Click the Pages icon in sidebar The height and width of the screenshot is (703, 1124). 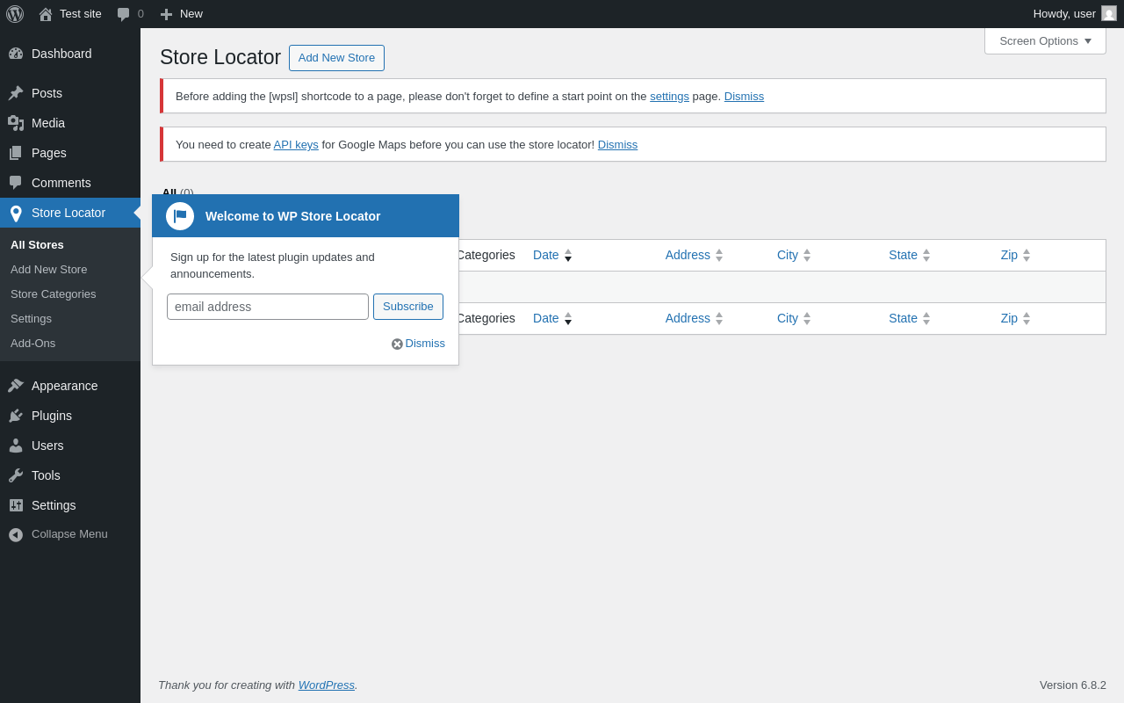[16, 153]
